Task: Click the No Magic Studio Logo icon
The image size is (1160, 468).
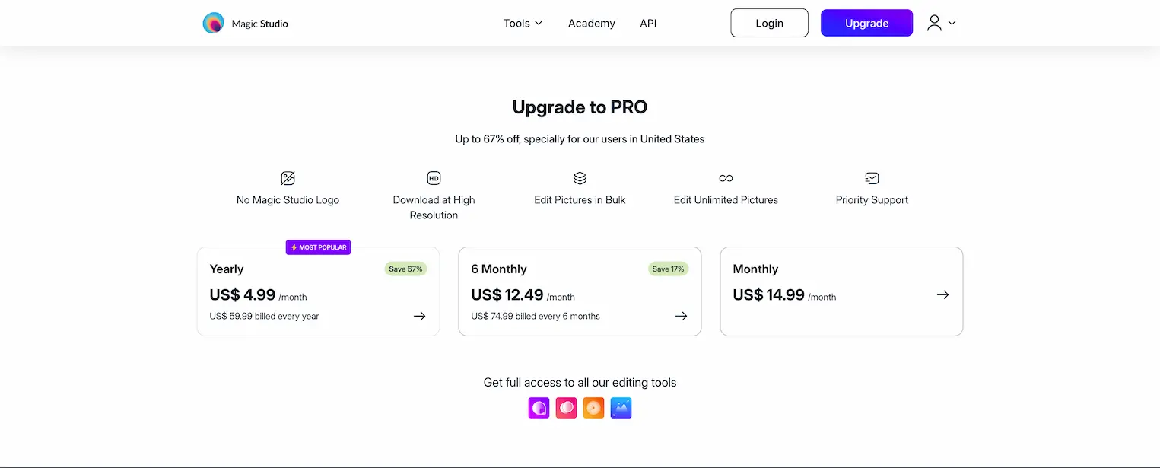Action: 288,177
